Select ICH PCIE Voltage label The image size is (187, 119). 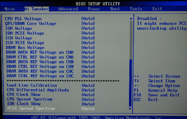point(25,43)
